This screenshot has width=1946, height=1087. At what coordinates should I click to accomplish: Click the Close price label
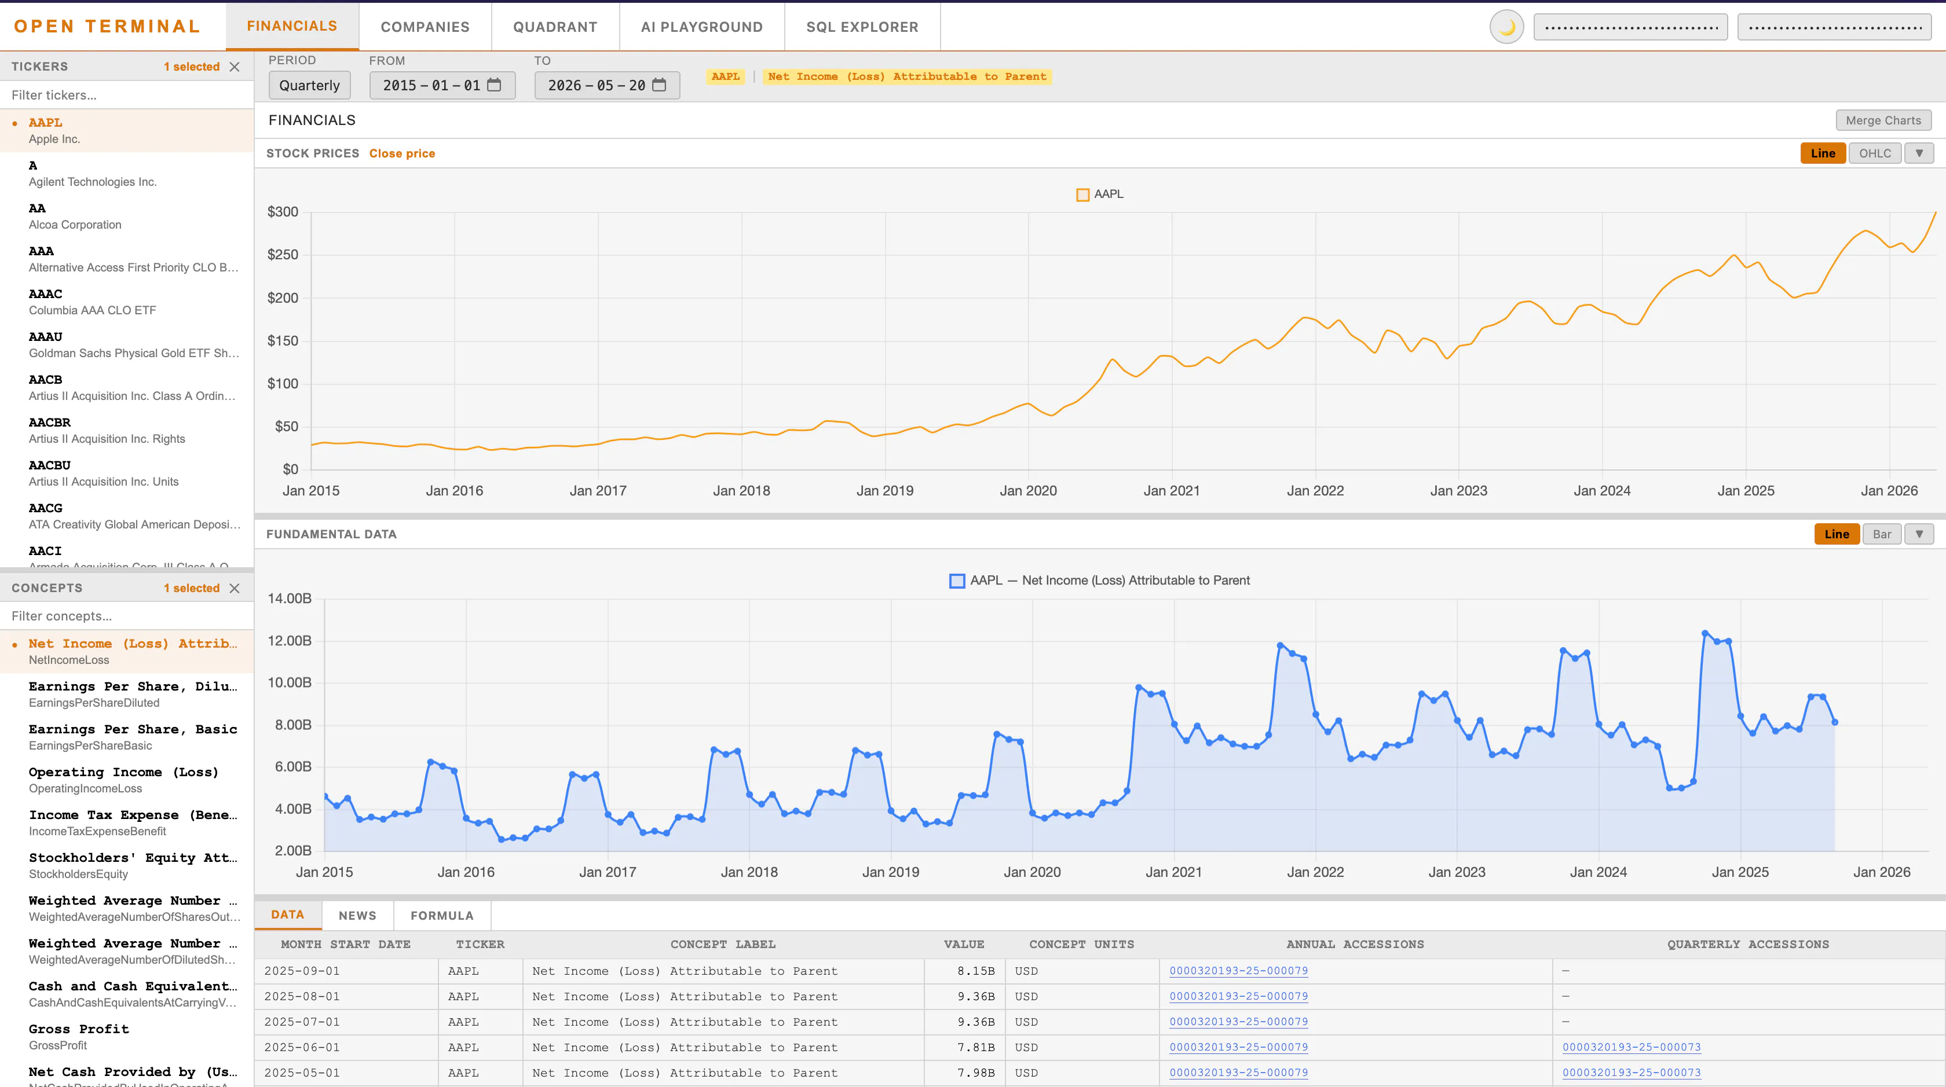coord(402,153)
